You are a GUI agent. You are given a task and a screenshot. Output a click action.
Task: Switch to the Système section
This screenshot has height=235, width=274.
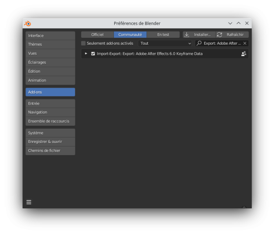coord(50,133)
